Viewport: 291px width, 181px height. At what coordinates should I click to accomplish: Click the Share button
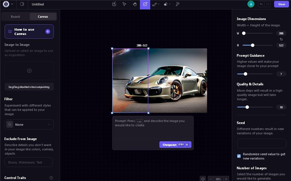(281, 4)
